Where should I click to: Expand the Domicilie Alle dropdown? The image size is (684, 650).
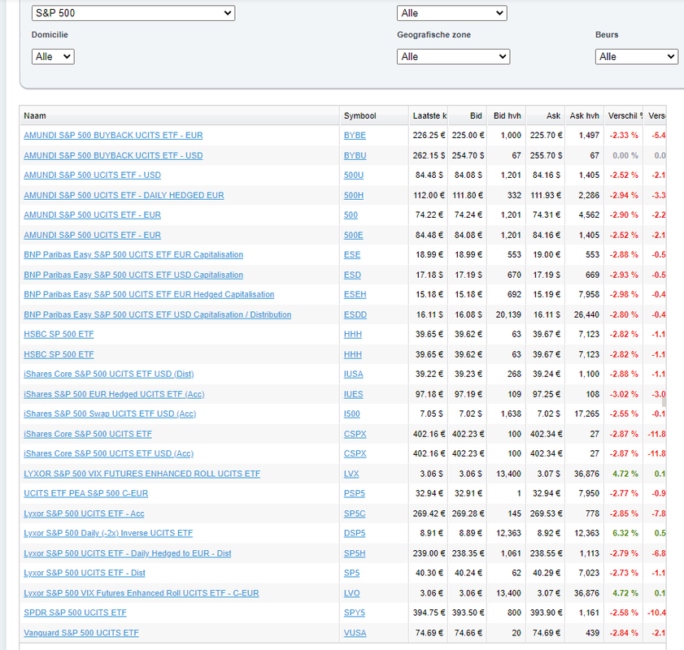pyautogui.click(x=53, y=57)
